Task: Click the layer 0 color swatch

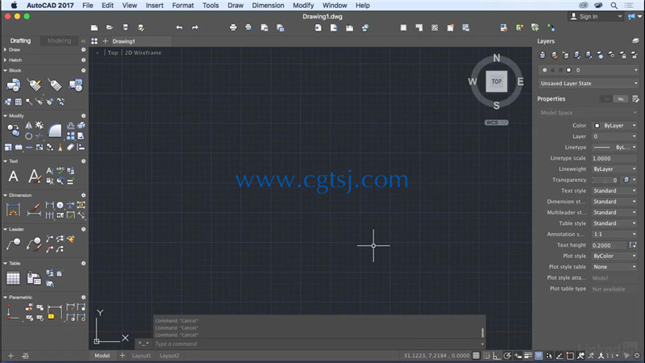Action: click(x=568, y=70)
